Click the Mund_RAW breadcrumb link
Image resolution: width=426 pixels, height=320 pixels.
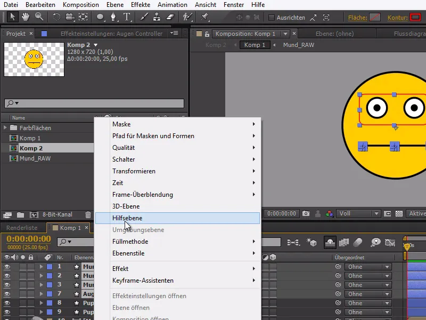pos(299,45)
